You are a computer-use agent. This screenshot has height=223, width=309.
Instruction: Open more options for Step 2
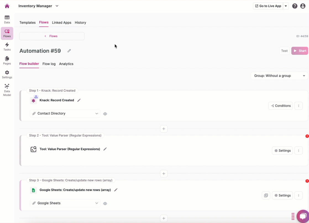coord(298,151)
